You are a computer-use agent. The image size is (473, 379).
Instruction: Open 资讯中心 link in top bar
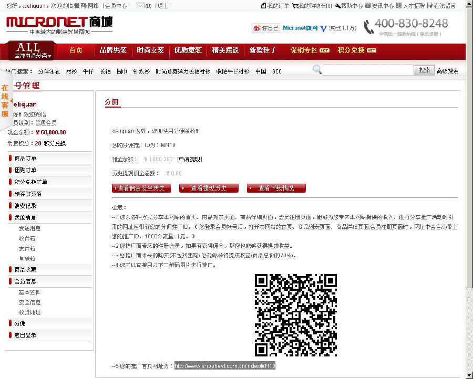coord(379,6)
